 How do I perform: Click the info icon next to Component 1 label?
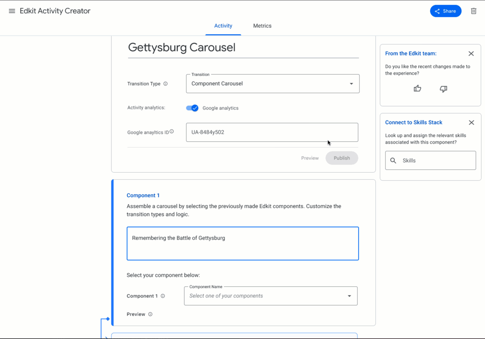pos(163,296)
